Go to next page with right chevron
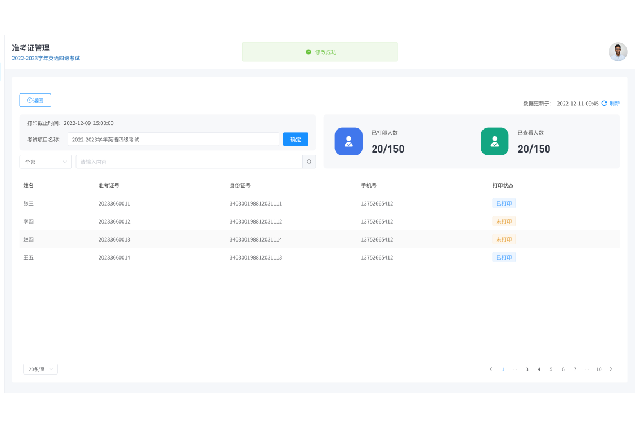This screenshot has height=428, width=635. point(611,369)
